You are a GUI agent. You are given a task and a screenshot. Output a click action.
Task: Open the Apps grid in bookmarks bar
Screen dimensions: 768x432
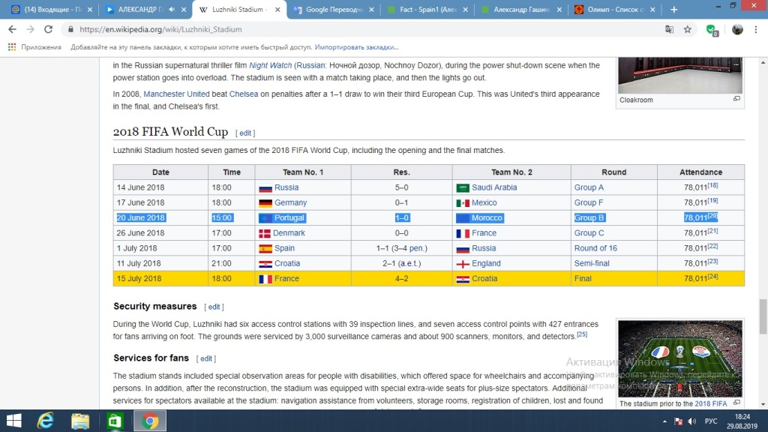(x=12, y=47)
